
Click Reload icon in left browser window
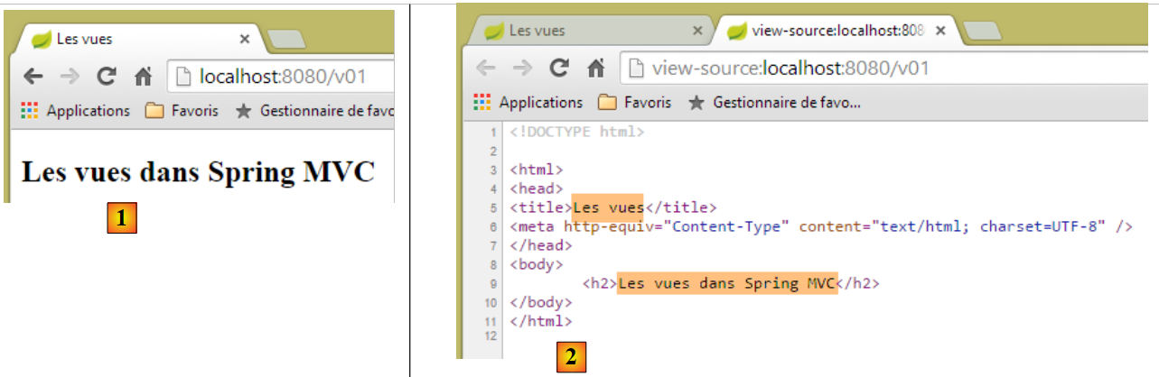click(107, 77)
